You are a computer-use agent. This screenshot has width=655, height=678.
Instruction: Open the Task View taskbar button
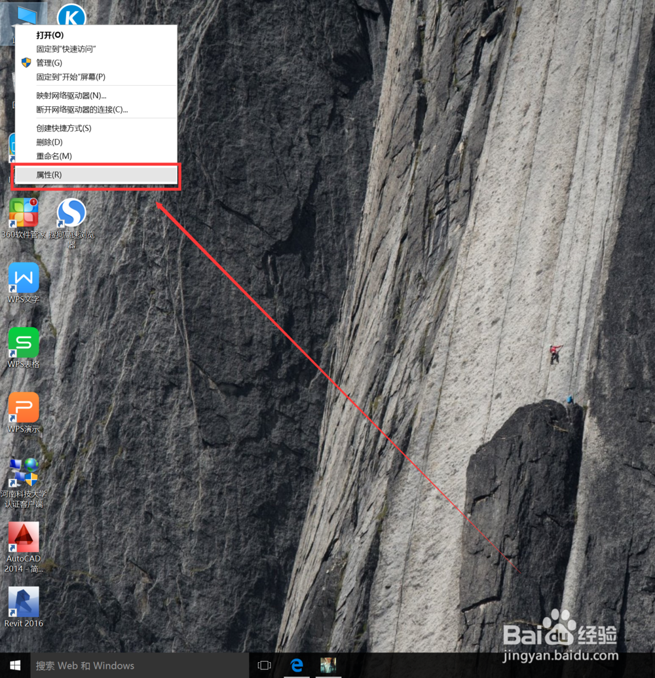coord(264,666)
